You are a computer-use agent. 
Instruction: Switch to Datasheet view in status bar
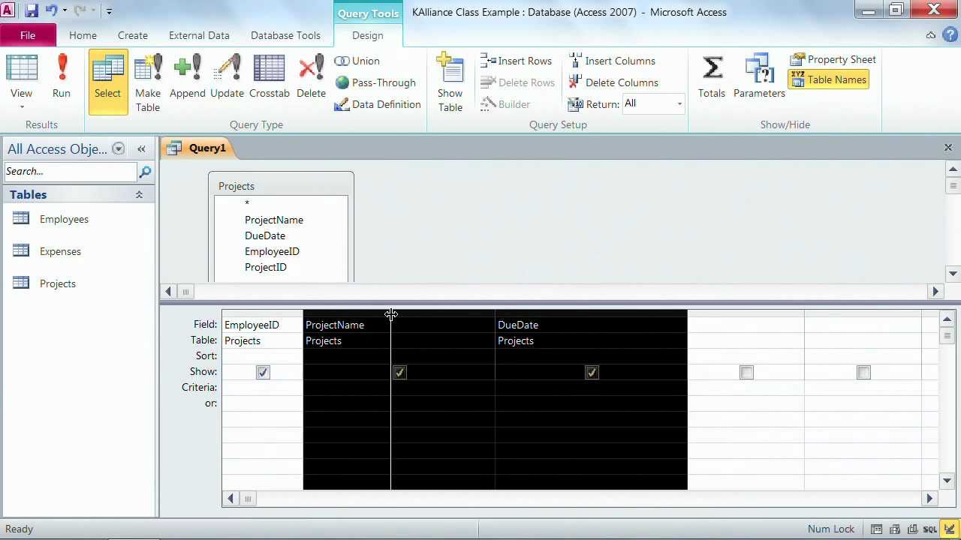pyautogui.click(x=876, y=529)
